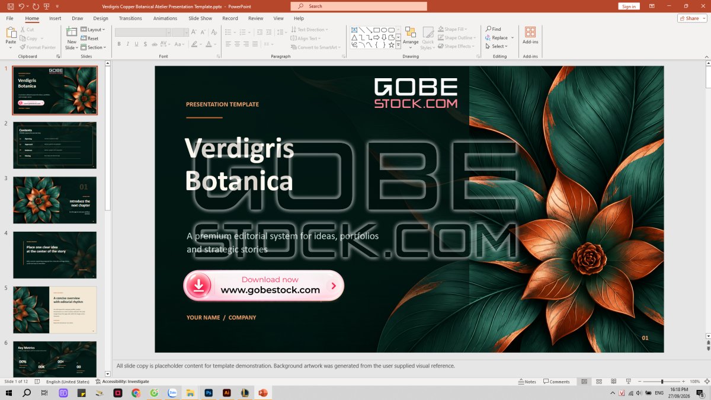Switch to the Design tab
Image resolution: width=711 pixels, height=400 pixels.
pos(101,18)
